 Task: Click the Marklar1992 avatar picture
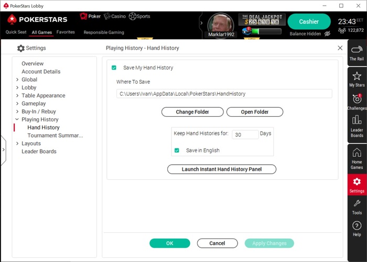point(221,24)
